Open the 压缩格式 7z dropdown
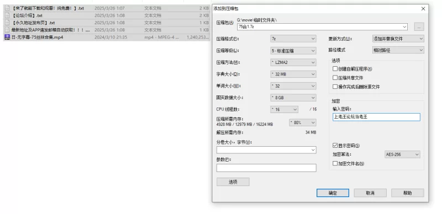Screen dimensions: 442x214 click(x=293, y=39)
